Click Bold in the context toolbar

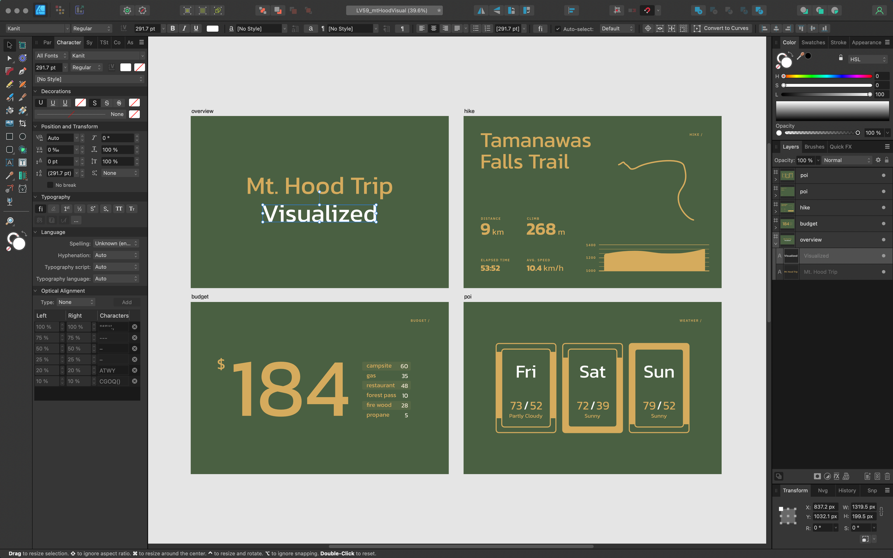click(173, 29)
